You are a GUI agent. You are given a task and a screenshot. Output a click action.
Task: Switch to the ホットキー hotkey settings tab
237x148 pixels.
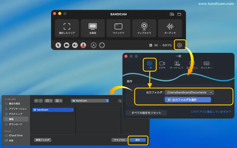point(206,65)
